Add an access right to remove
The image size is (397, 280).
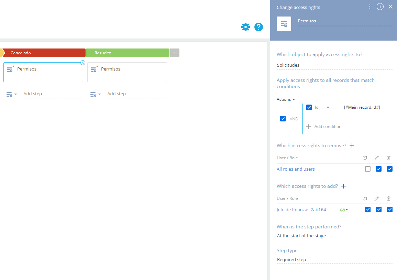tap(352, 146)
